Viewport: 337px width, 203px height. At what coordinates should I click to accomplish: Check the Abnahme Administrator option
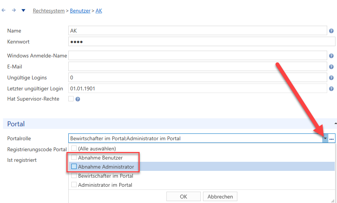[74, 166]
